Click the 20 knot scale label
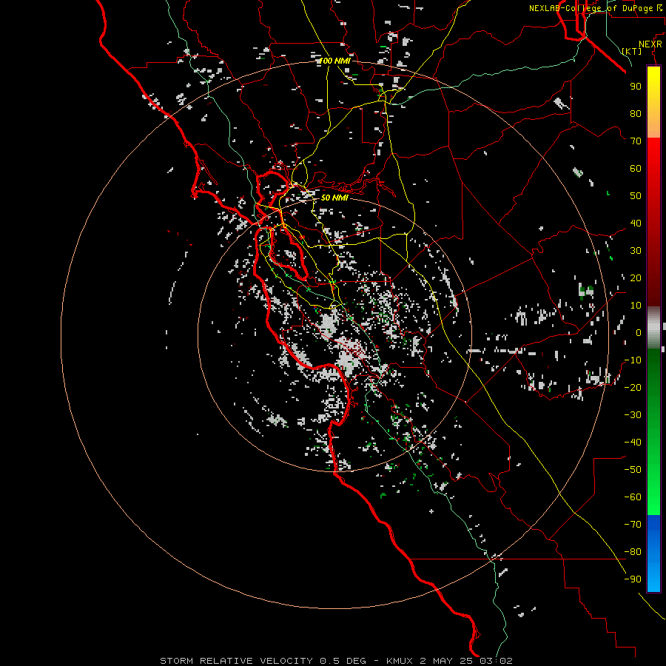The height and width of the screenshot is (666, 666). click(x=636, y=277)
